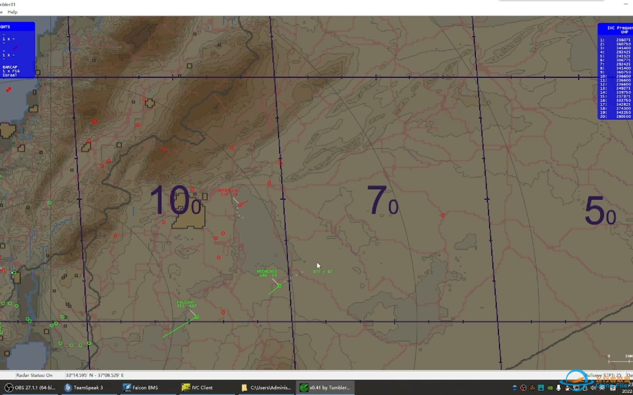633x395 pixels.
Task: Click the red hostile track's data label
Action: click(228, 192)
